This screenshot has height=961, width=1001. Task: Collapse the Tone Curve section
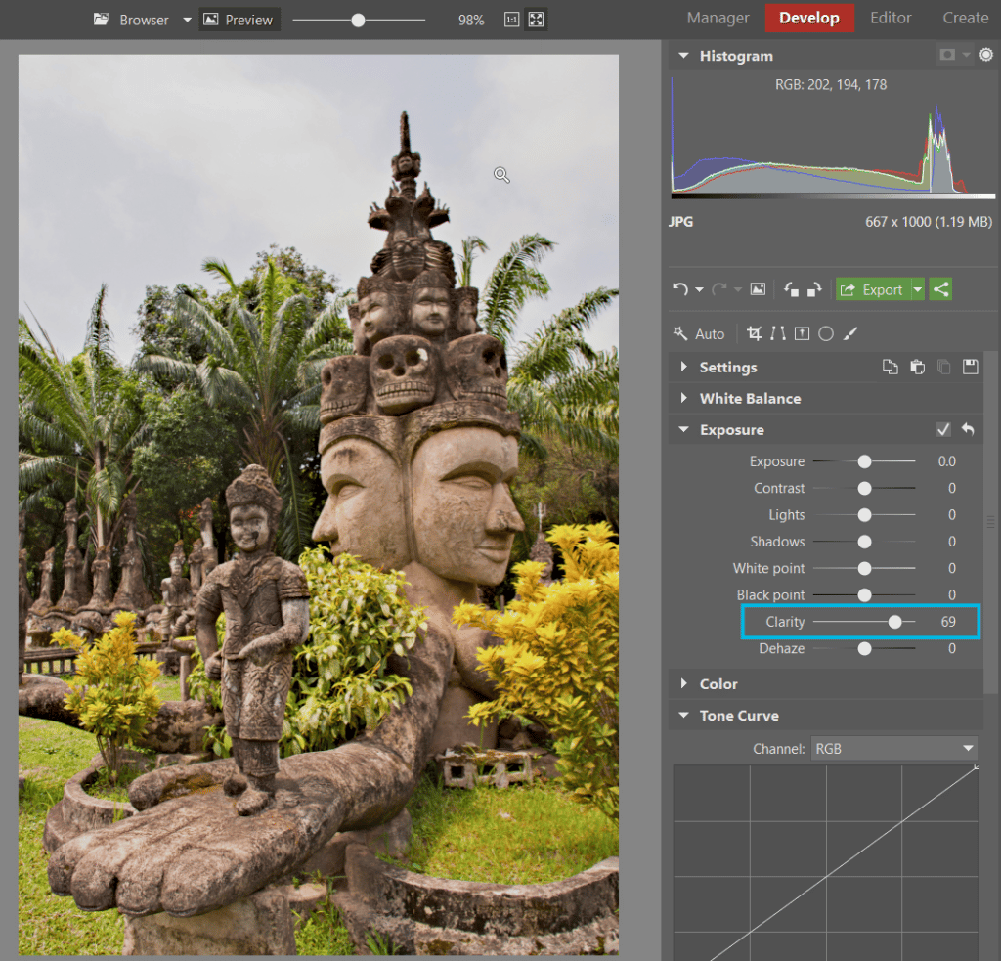point(683,715)
